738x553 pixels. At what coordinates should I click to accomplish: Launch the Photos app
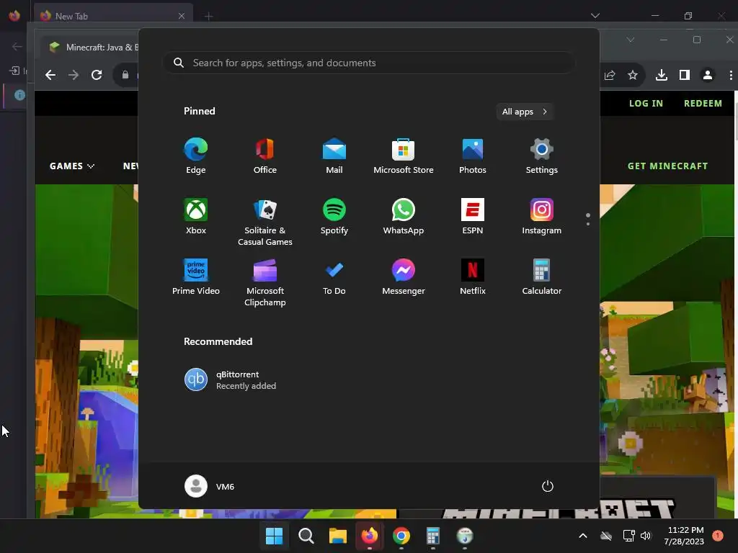473,156
